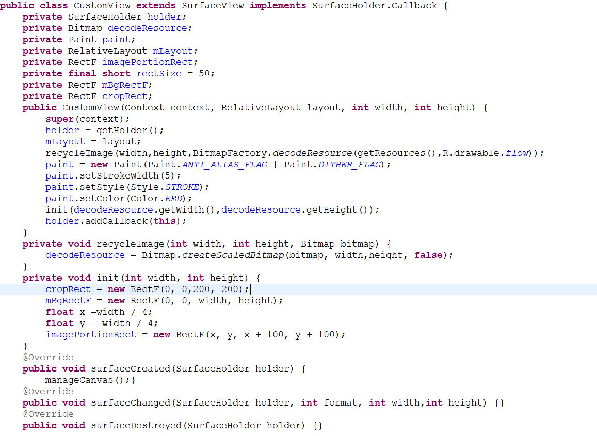Click the super(context); call
Viewport: 597px width, 436px height.
(x=87, y=119)
